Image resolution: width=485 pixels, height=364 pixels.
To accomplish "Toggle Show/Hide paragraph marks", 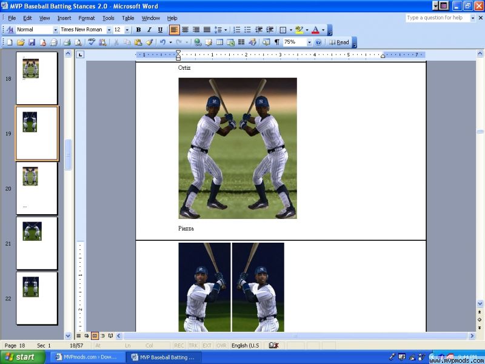I will pyautogui.click(x=277, y=42).
